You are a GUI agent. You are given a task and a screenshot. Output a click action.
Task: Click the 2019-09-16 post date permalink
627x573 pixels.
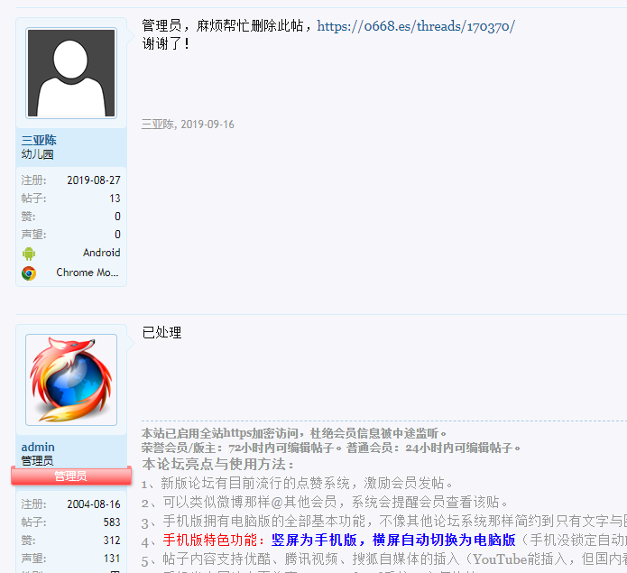207,125
